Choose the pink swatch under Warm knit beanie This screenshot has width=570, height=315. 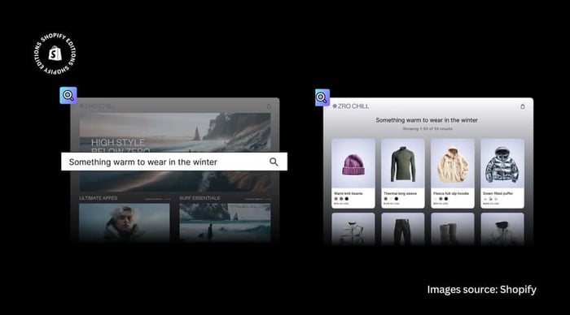click(x=336, y=199)
